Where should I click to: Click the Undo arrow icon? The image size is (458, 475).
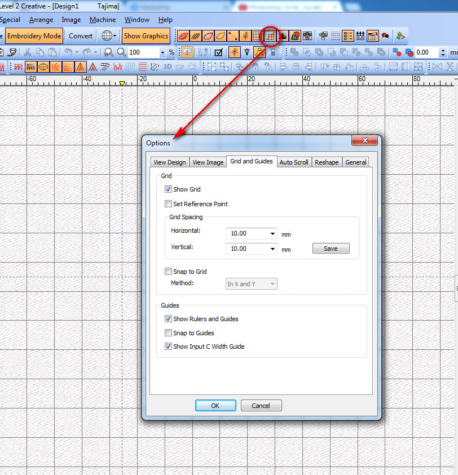point(68,52)
